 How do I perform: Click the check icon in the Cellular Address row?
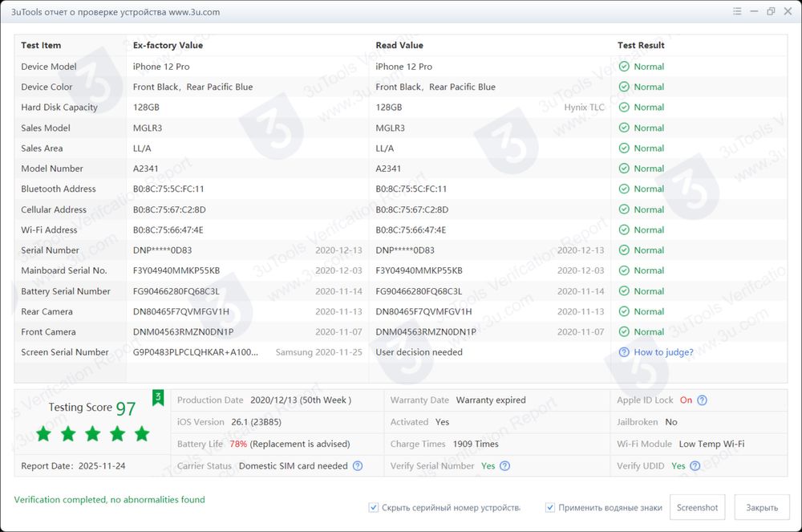click(x=624, y=209)
